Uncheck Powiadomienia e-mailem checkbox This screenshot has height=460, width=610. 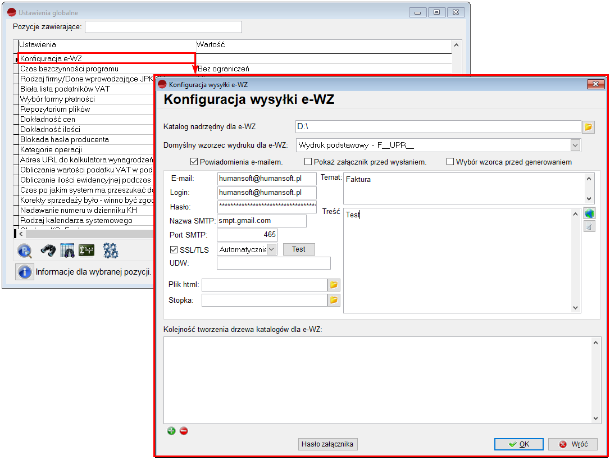[x=194, y=162]
